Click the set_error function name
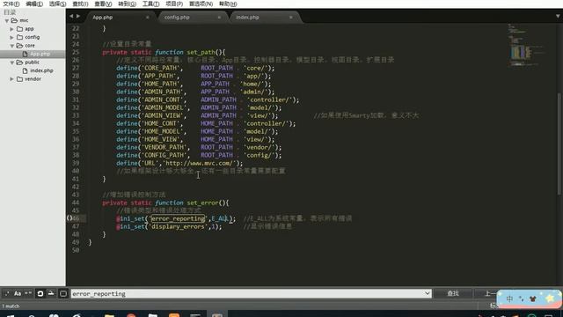Image resolution: width=563 pixels, height=317 pixels. pyautogui.click(x=202, y=203)
